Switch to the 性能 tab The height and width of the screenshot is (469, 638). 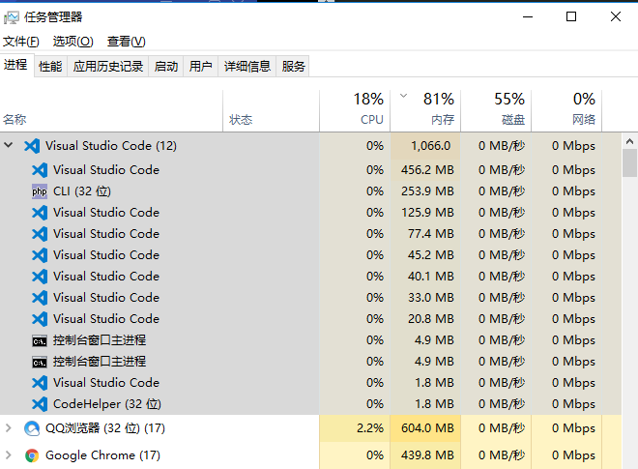click(50, 66)
